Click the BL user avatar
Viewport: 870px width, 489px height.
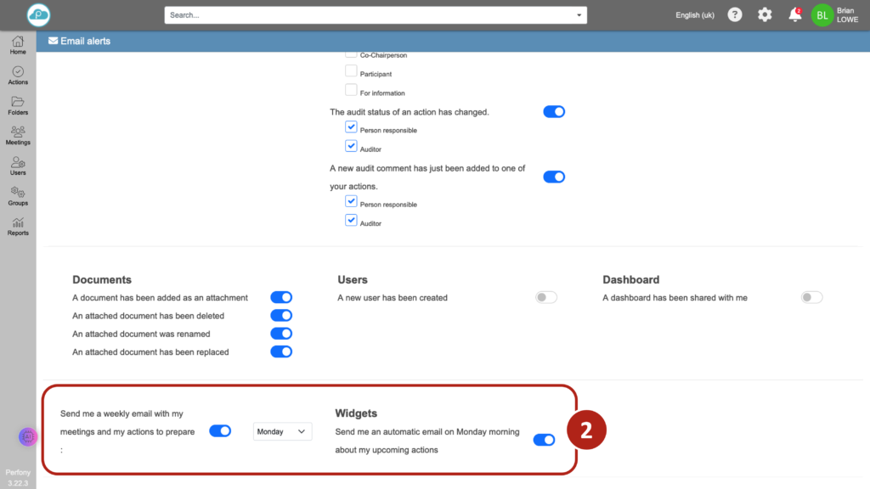tap(822, 15)
